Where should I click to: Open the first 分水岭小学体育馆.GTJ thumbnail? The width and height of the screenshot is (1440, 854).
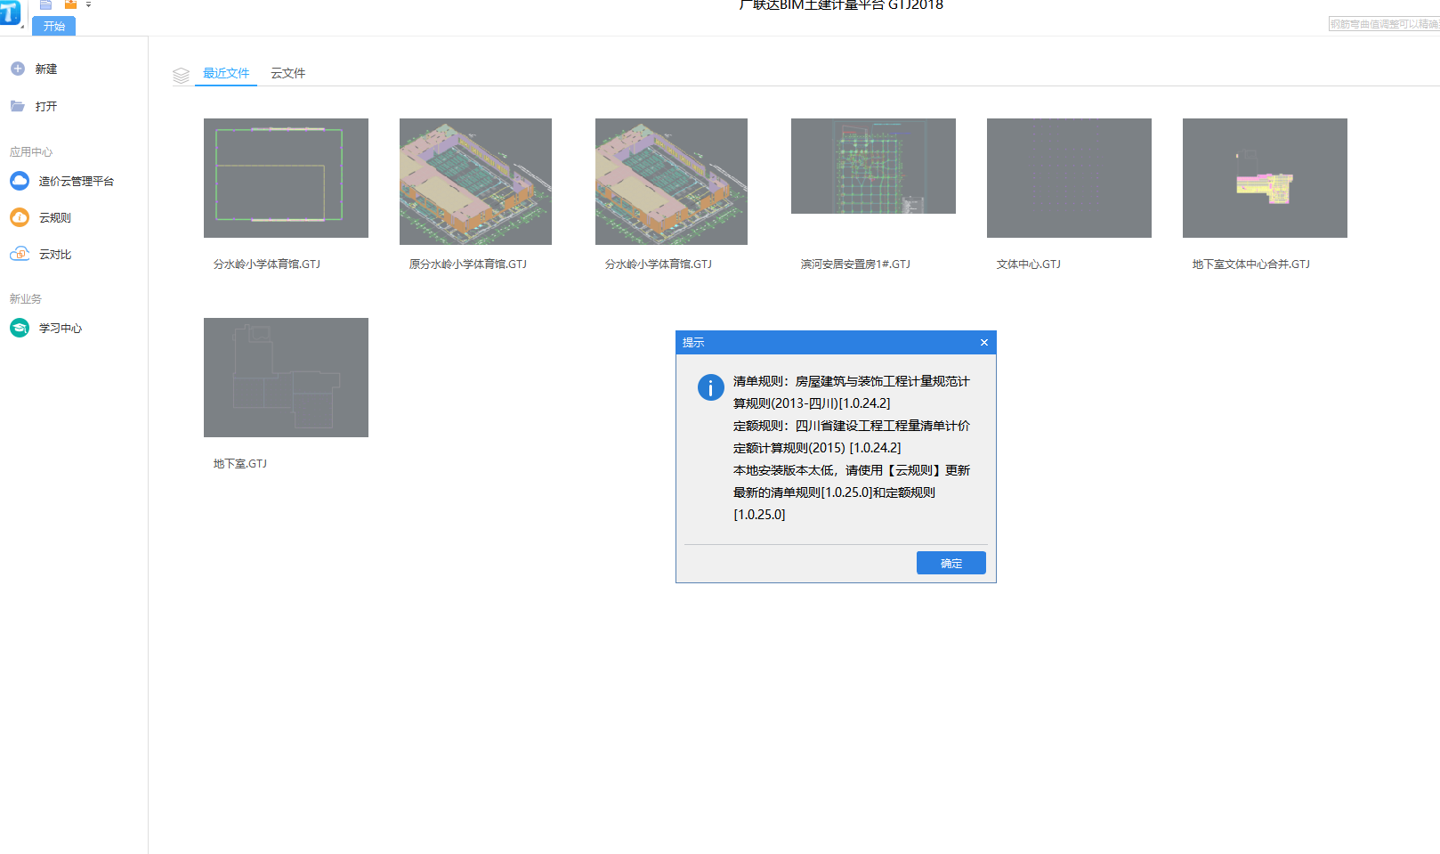pos(286,178)
